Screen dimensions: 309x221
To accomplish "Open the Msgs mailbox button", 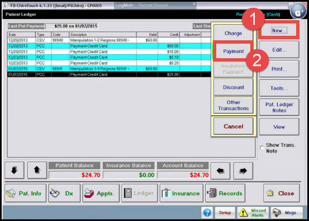I will (x=287, y=213).
